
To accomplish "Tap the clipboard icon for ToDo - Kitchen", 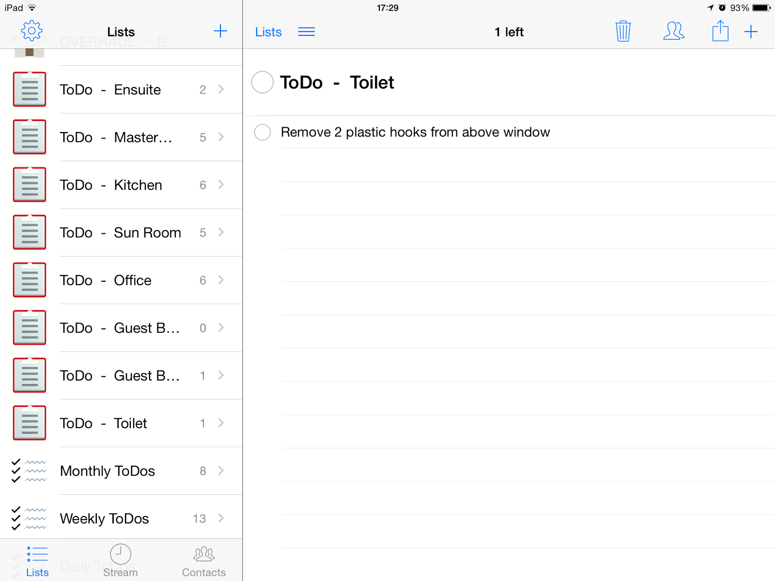I will click(30, 184).
